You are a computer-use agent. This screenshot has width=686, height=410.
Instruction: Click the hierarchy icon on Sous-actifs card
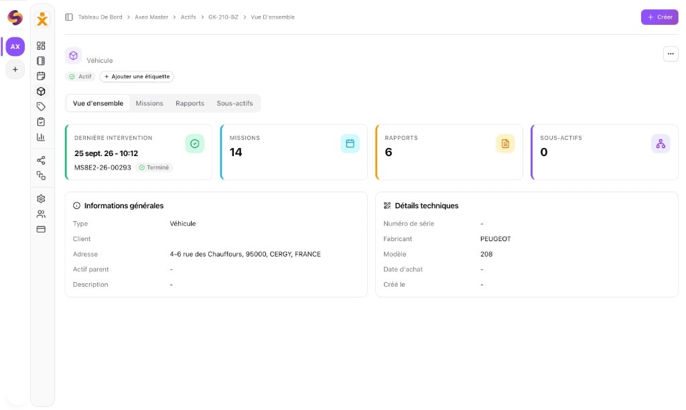661,143
